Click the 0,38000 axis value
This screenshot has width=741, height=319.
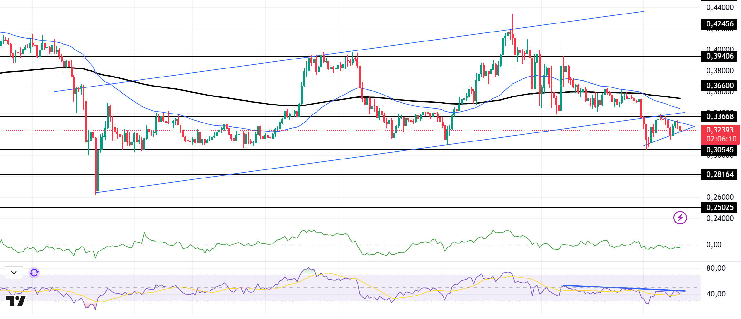tap(720, 71)
